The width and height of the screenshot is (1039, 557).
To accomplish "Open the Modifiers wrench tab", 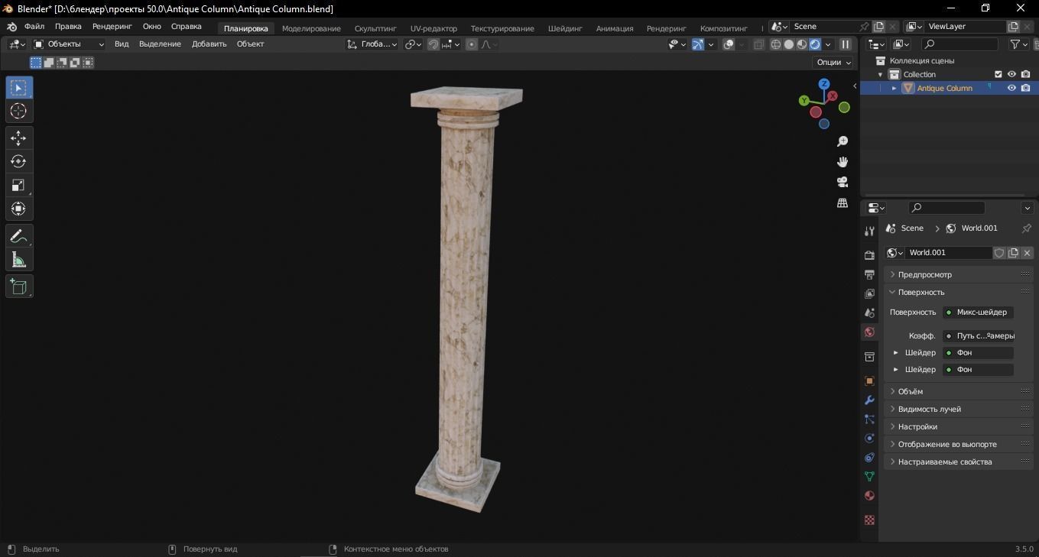I will [x=869, y=400].
